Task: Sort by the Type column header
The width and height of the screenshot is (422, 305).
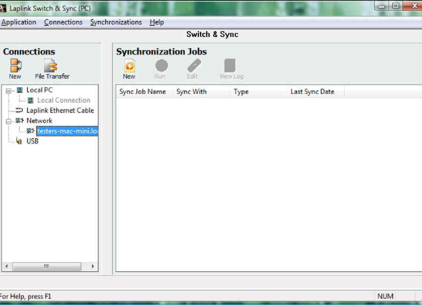Action: point(258,92)
